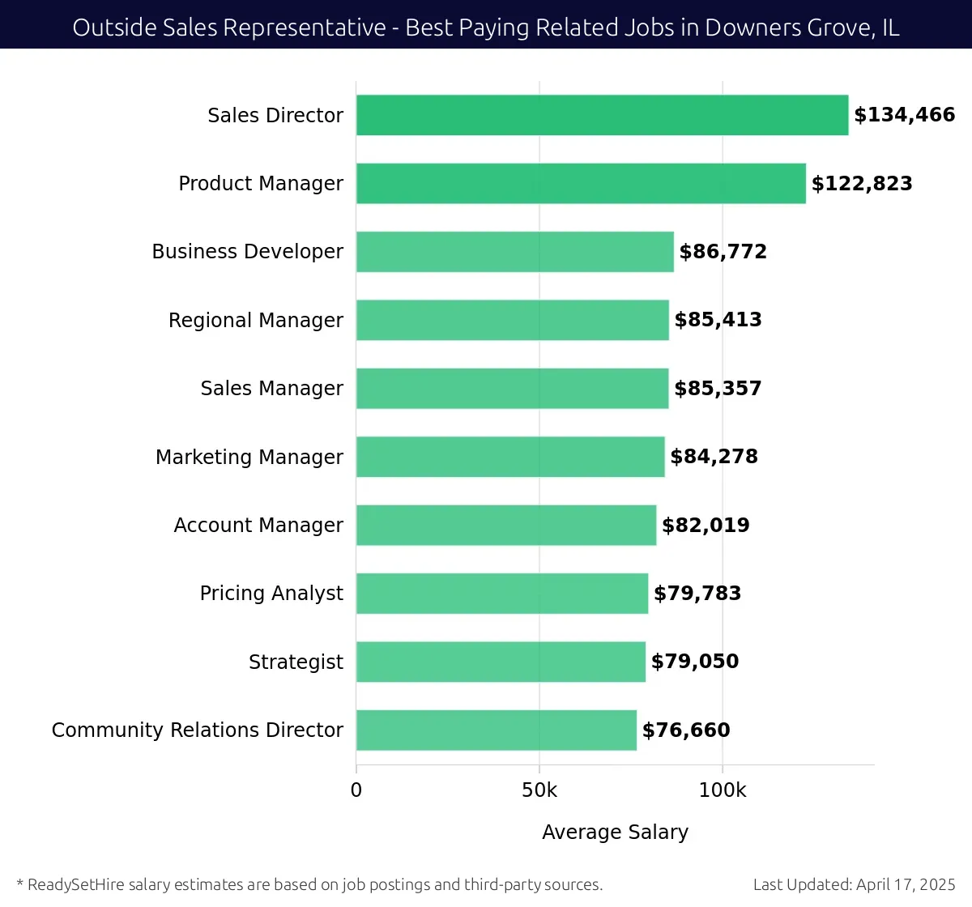
Task: Select the 'Regional Manager' axis label
Action: [256, 321]
